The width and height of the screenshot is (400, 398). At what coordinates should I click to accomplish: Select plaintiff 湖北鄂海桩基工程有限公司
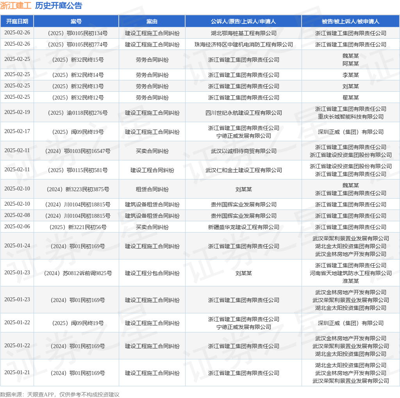click(x=244, y=33)
